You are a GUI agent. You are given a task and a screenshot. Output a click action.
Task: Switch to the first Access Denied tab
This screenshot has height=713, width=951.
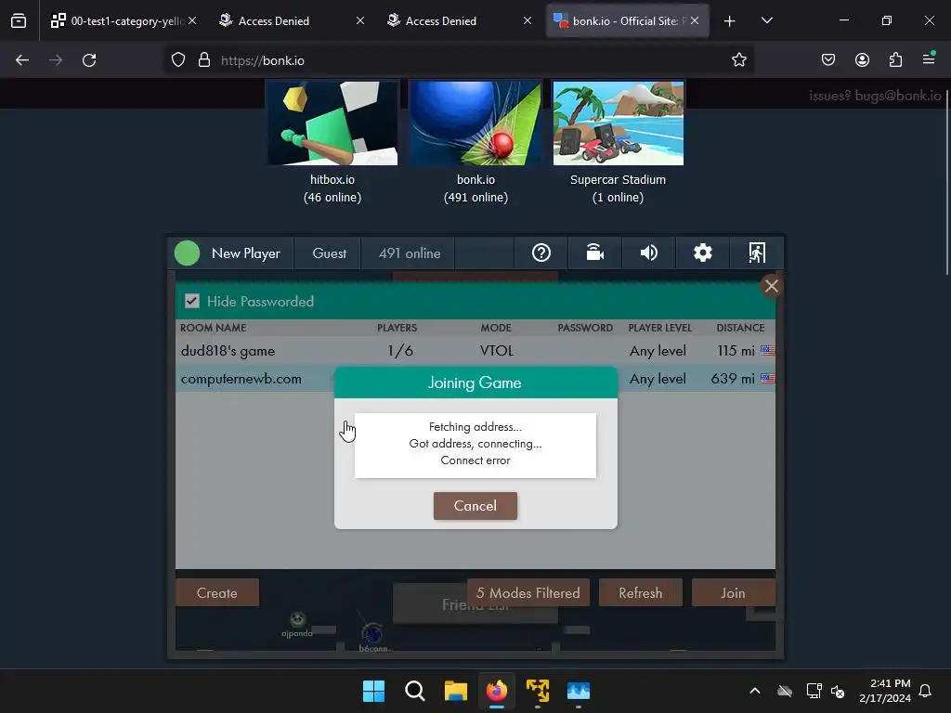(292, 20)
